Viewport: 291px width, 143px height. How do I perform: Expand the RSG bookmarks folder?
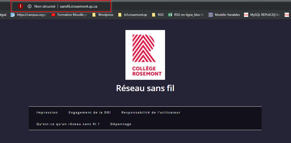(158, 15)
